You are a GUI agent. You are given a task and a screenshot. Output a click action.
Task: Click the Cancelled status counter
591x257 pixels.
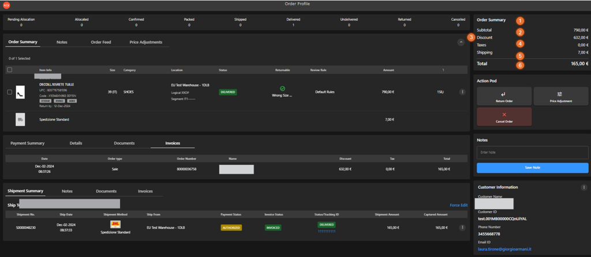458,22
